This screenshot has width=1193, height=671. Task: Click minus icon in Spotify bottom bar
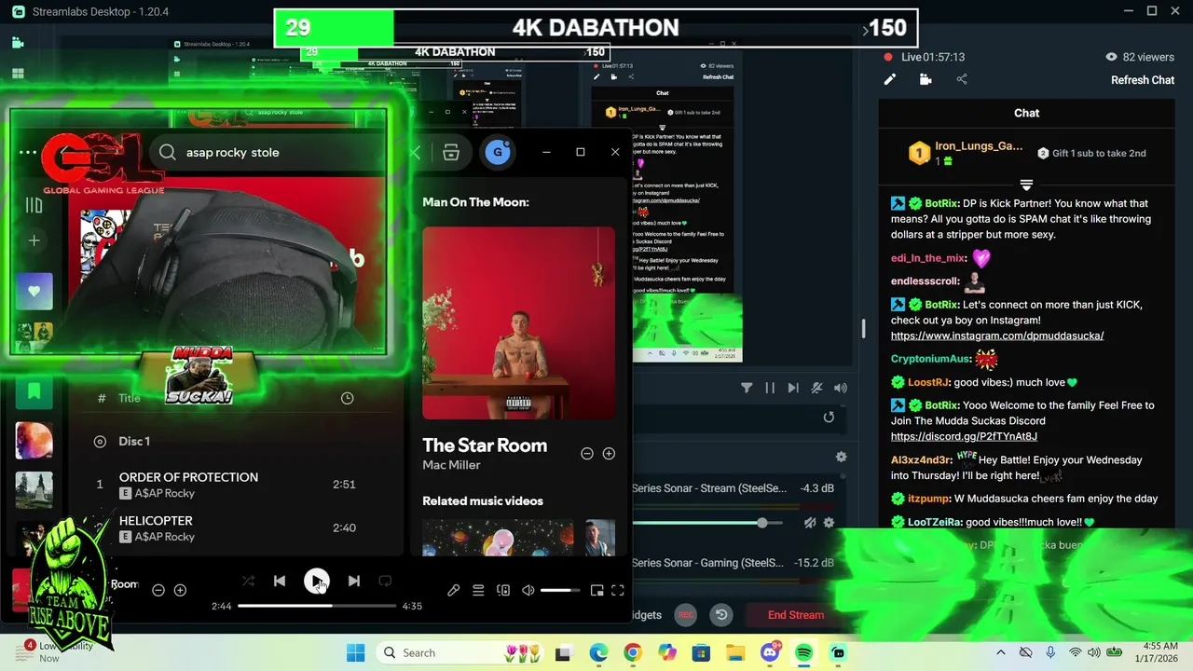(158, 590)
